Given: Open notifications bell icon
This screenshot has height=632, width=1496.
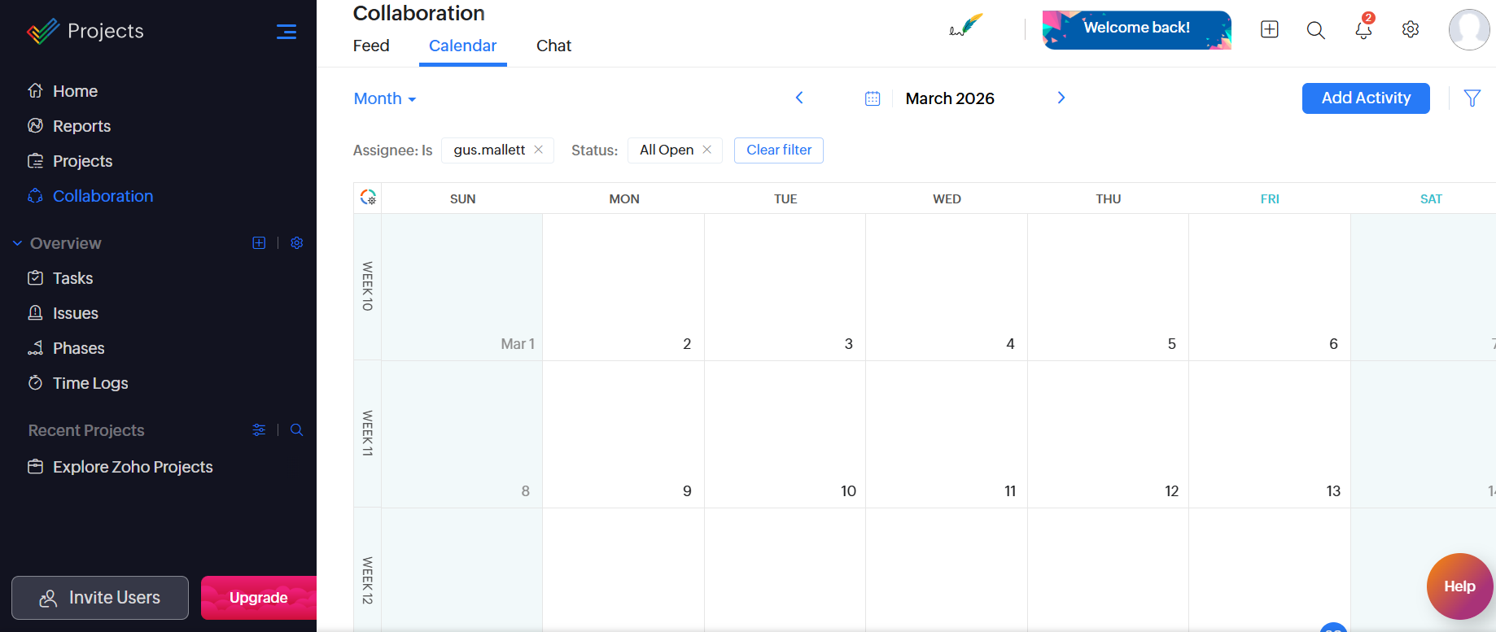Looking at the screenshot, I should (1363, 29).
